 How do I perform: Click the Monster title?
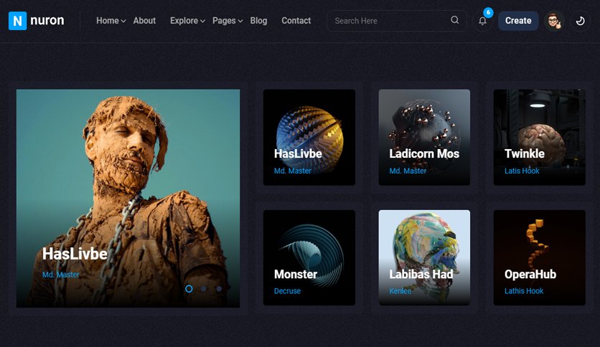click(x=296, y=274)
